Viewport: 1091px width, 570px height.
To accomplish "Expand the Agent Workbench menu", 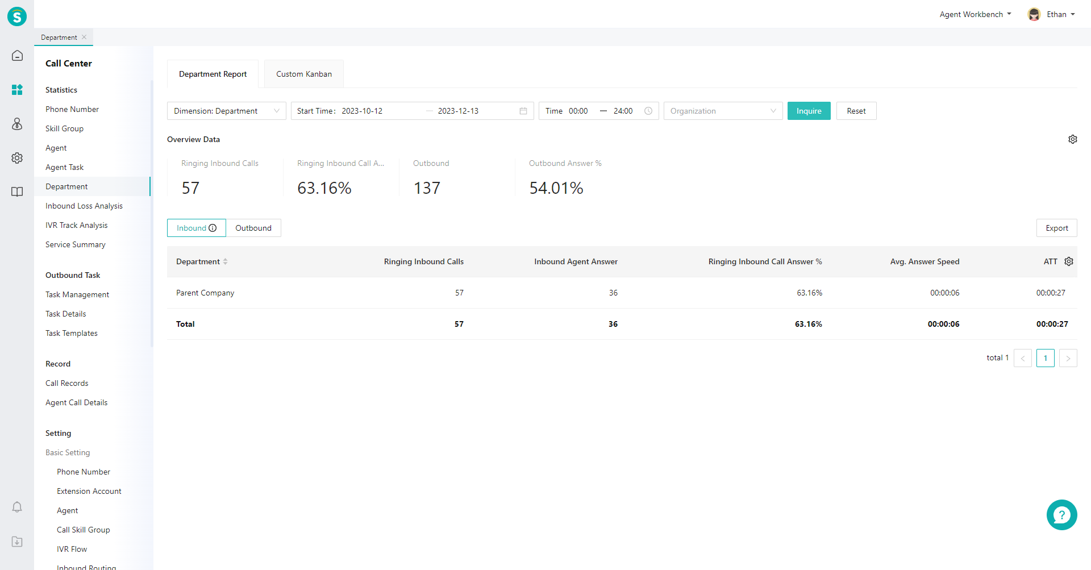I will pyautogui.click(x=975, y=14).
